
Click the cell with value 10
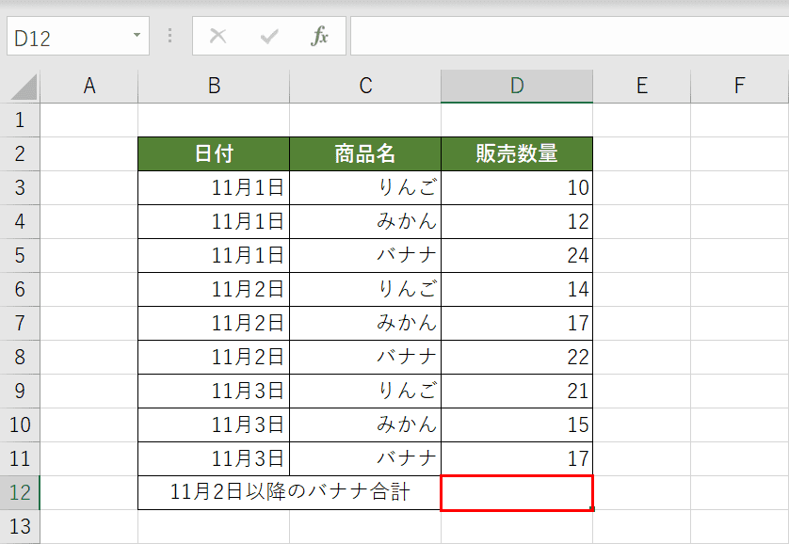(517, 187)
